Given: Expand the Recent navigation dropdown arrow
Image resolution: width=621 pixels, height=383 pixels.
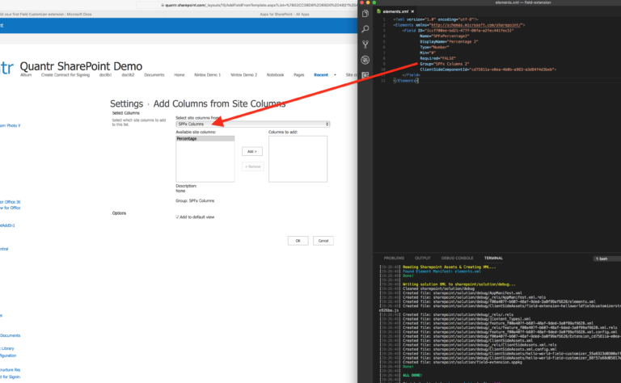Looking at the screenshot, I should [335, 75].
